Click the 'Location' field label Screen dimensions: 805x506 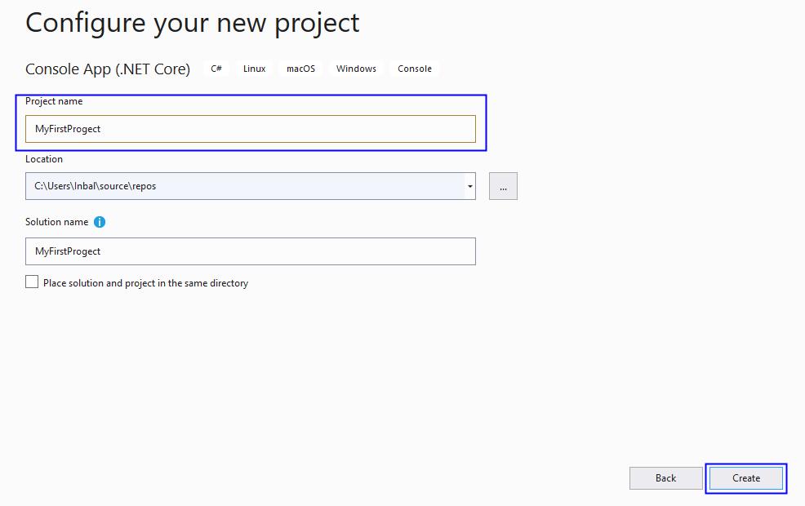(44, 159)
